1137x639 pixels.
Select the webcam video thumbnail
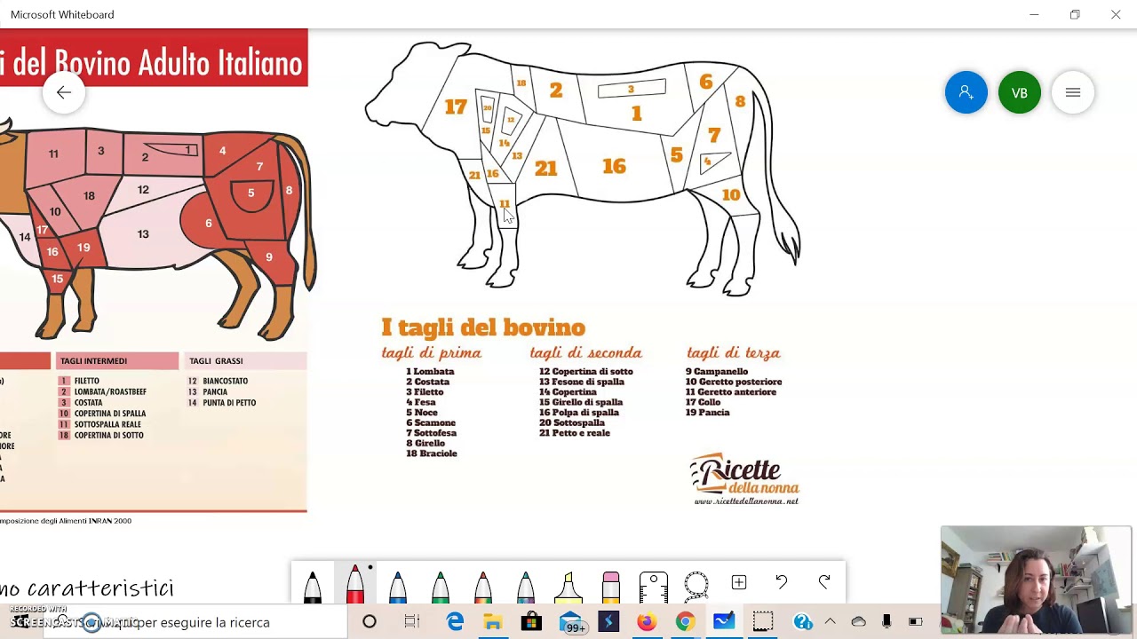pos(1036,580)
